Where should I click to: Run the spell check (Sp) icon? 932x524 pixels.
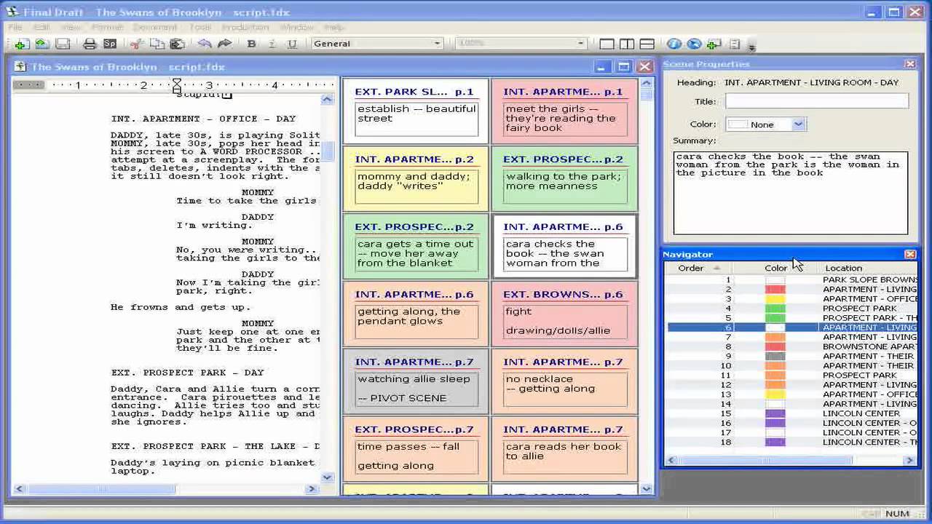(x=109, y=44)
